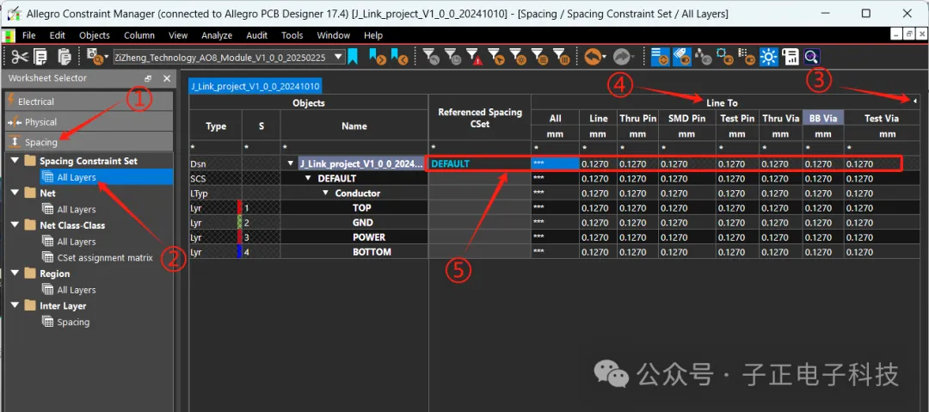Screen dimensions: 929x412
Task: Click the Next Bookmark icon
Action: coord(377,57)
